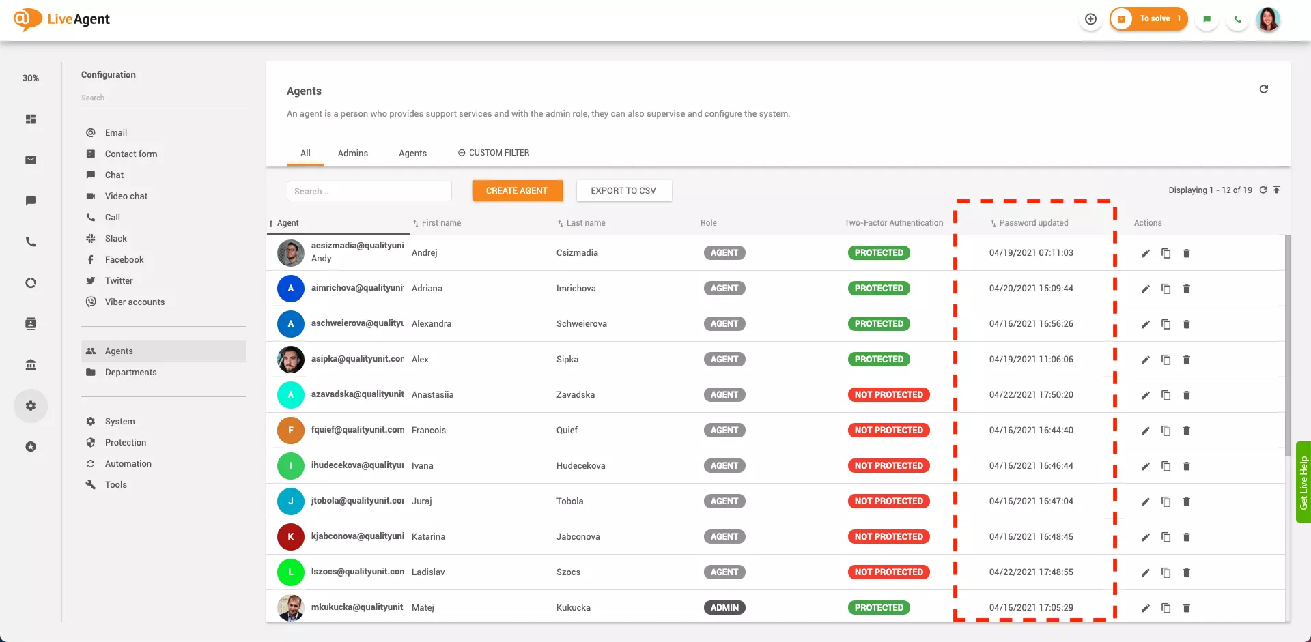This screenshot has height=642, width=1311.
Task: Refresh the Agents list
Action: (x=1264, y=89)
